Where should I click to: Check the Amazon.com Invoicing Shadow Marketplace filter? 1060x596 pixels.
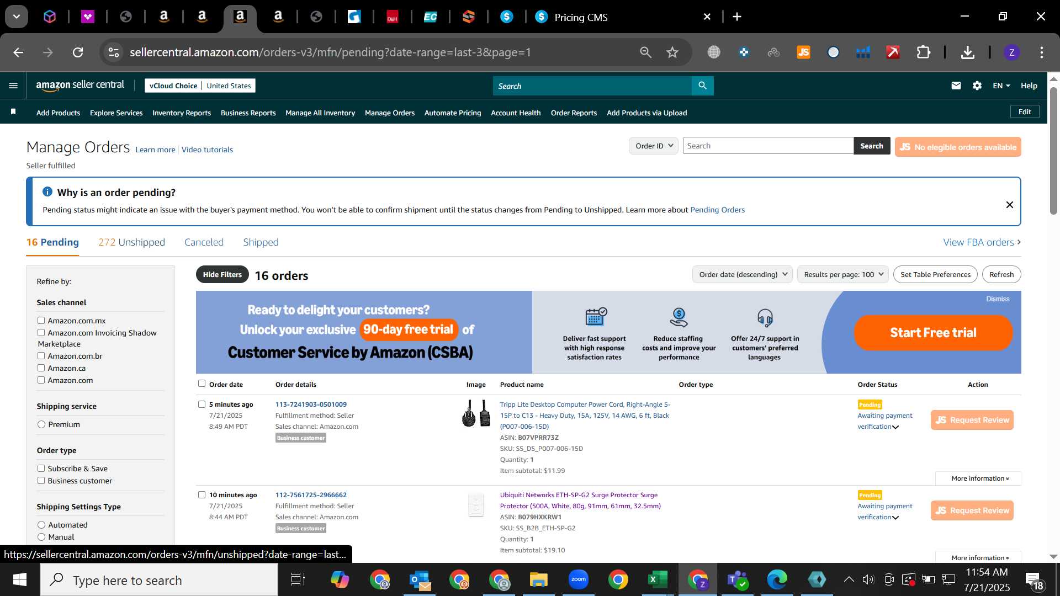point(41,332)
